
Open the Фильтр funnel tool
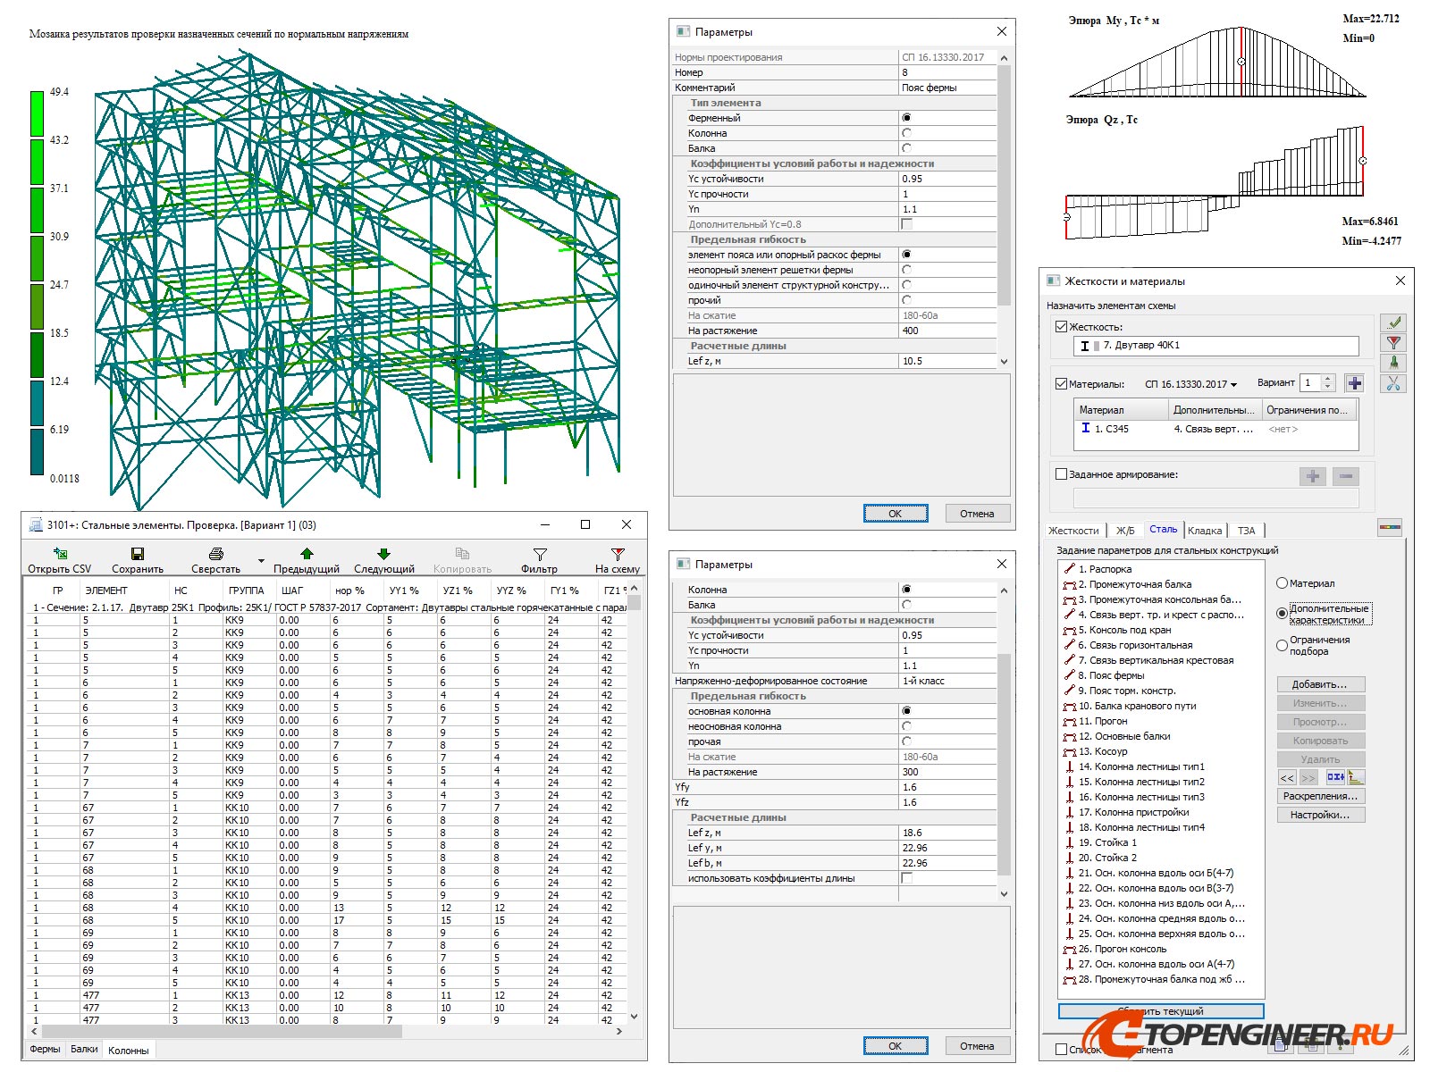tap(540, 553)
